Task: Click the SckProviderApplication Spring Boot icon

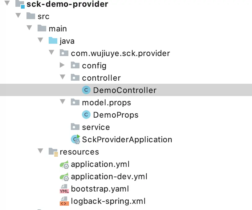Action: click(75, 139)
